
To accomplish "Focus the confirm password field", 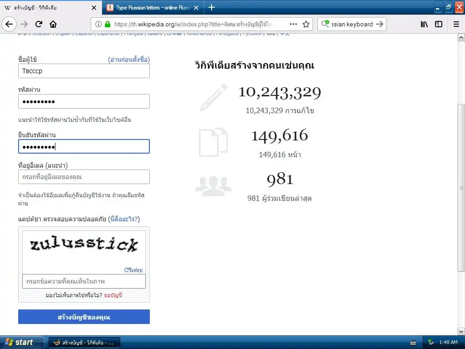I will pos(84,146).
